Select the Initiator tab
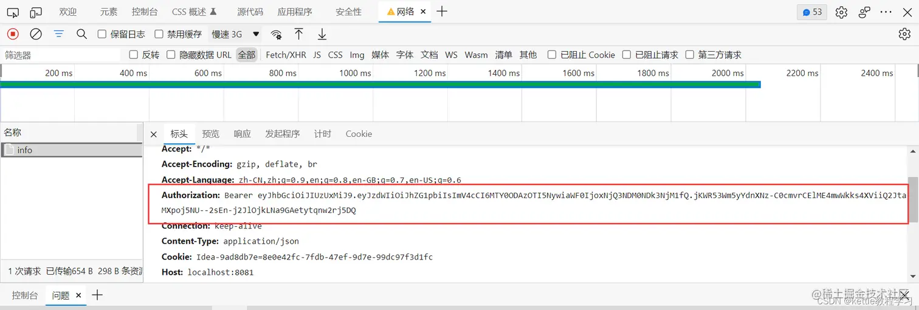This screenshot has width=919, height=310. tap(283, 134)
